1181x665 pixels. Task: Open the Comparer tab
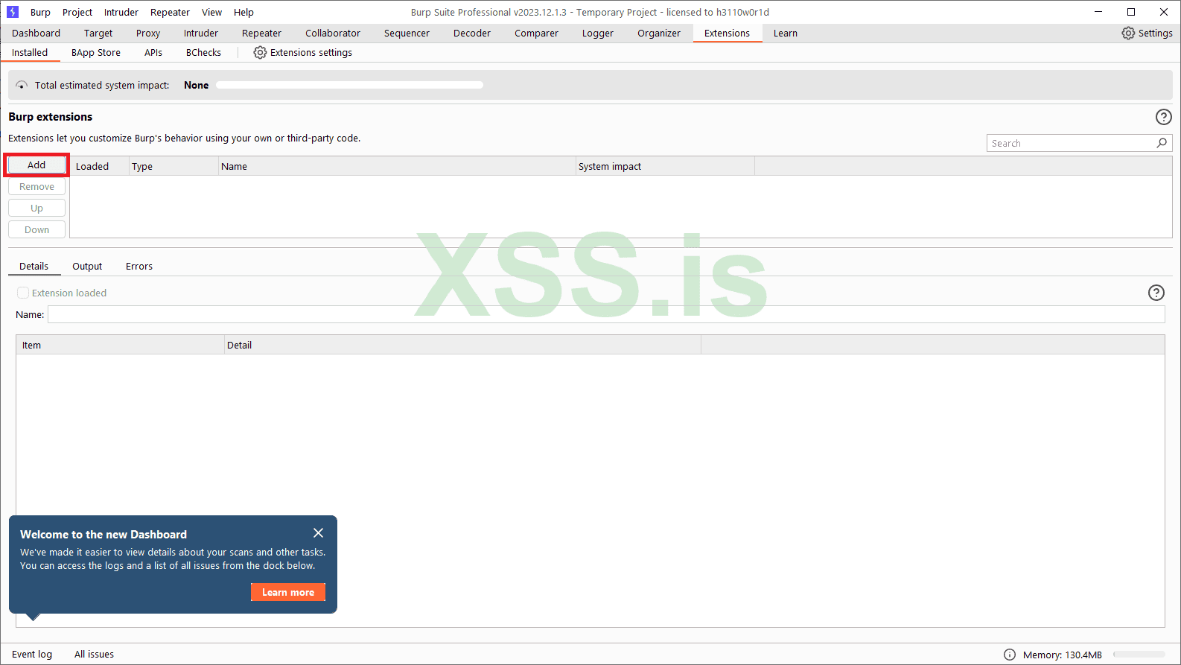tap(536, 33)
